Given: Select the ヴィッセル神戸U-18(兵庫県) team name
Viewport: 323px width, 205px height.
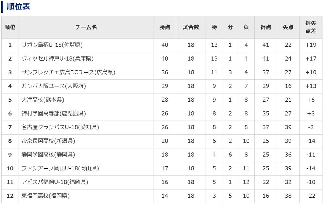Looking at the screenshot, I should (57, 59).
